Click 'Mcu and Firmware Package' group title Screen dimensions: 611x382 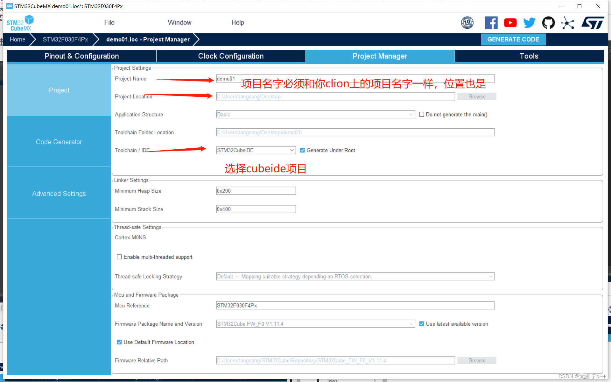146,295
